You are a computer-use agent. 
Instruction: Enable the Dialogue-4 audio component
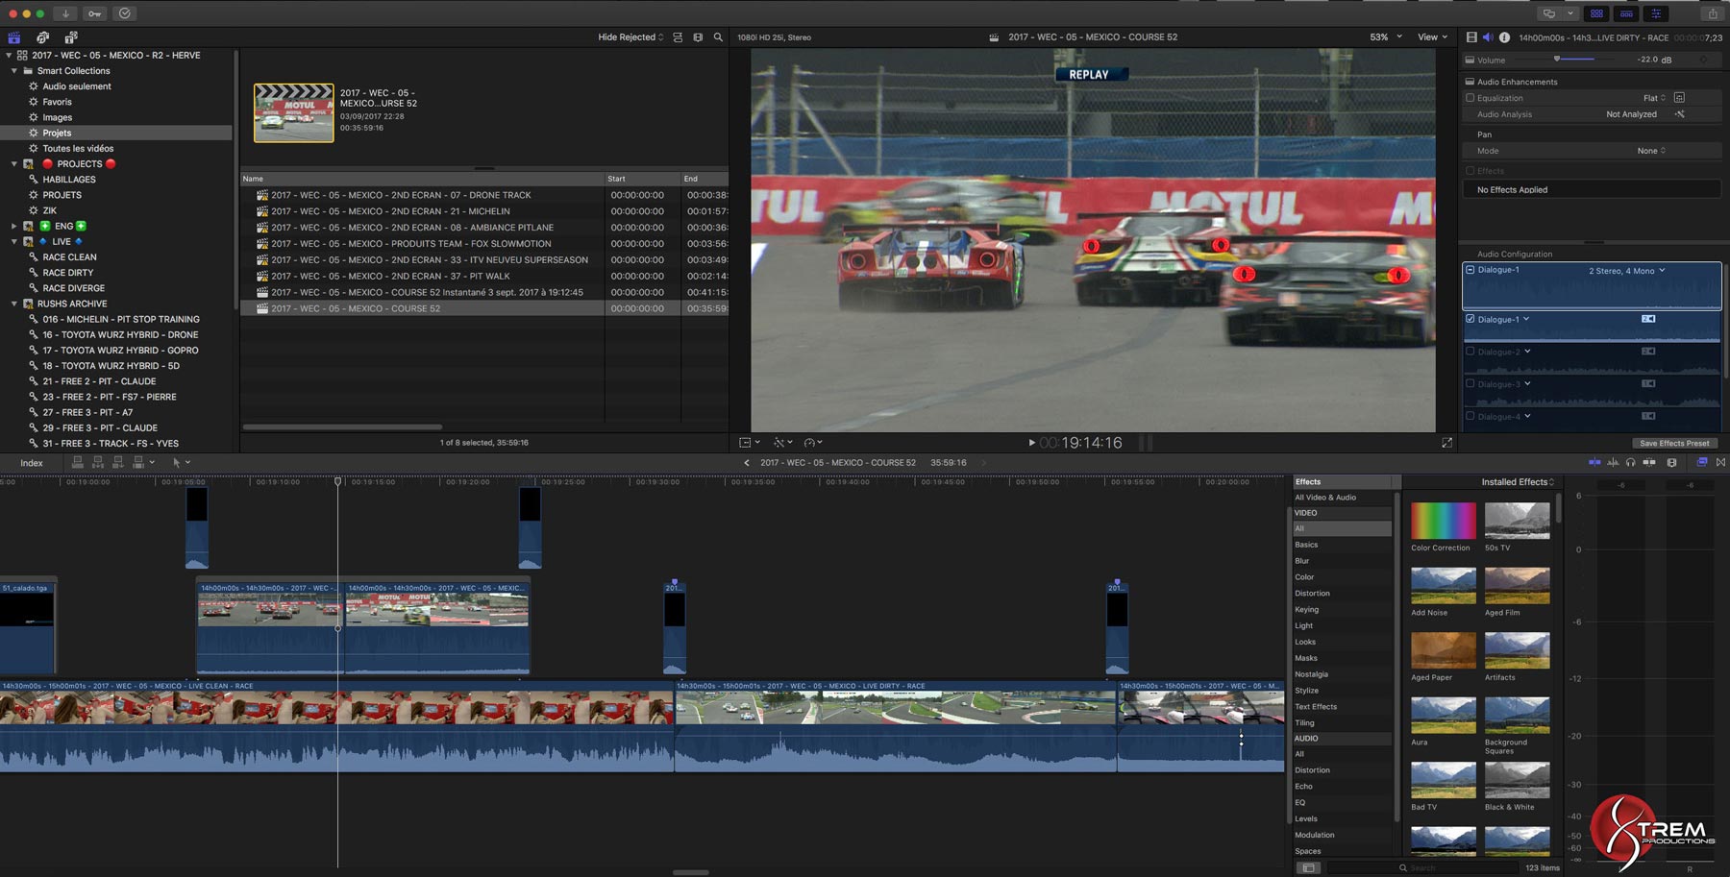[1470, 416]
